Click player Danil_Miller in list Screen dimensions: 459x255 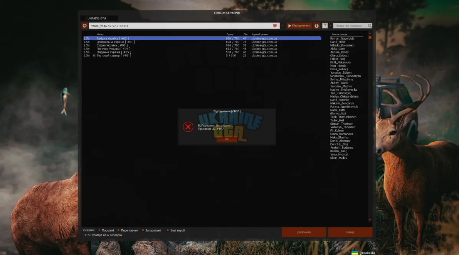(338, 42)
